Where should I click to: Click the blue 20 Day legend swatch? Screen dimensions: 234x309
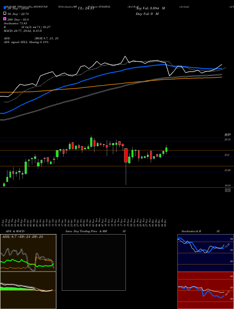click(5, 8)
